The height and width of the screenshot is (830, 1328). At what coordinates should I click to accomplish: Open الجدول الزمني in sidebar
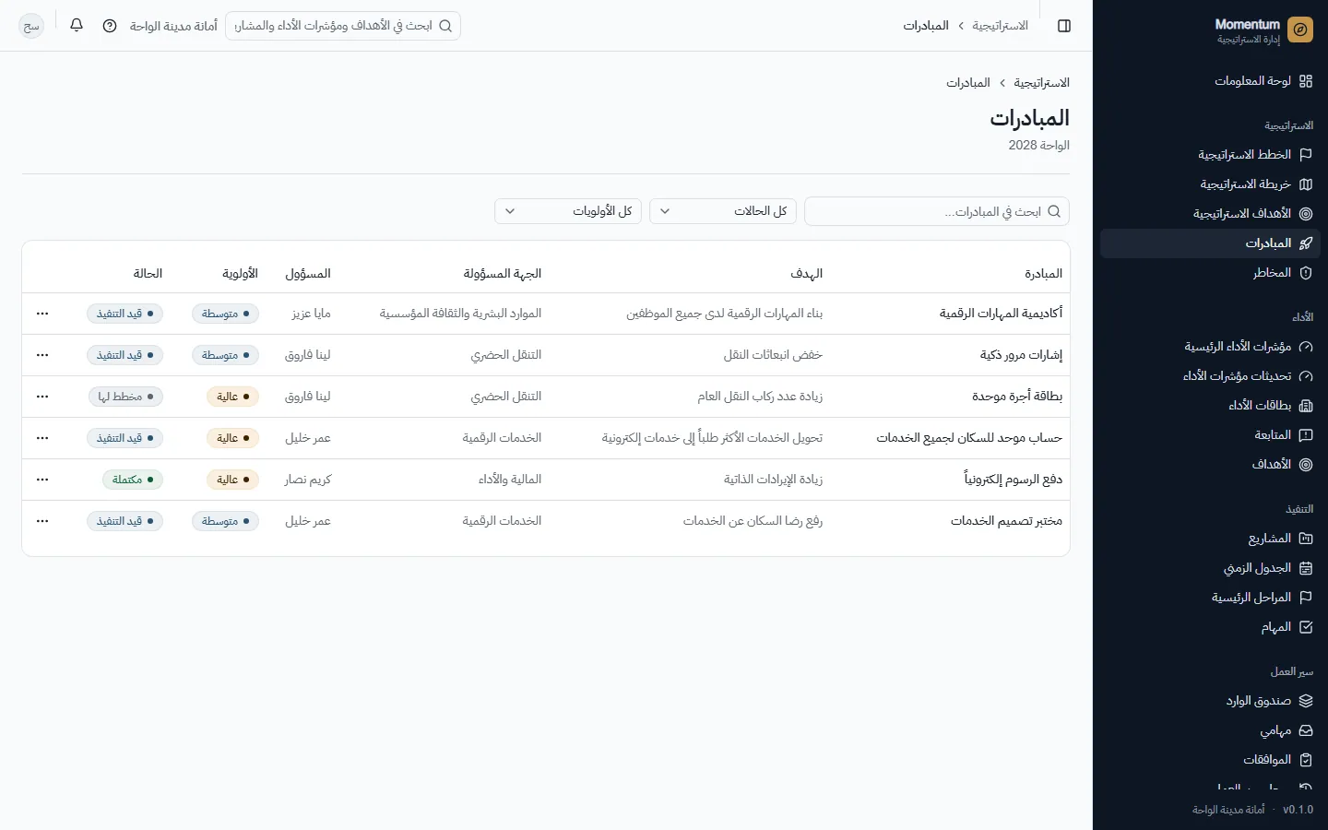tap(1210, 568)
